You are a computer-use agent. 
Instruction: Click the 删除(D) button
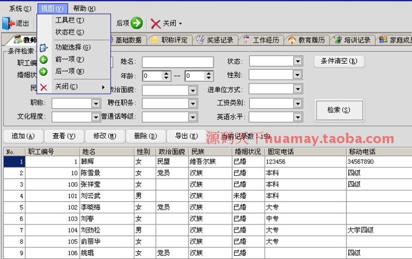click(146, 136)
